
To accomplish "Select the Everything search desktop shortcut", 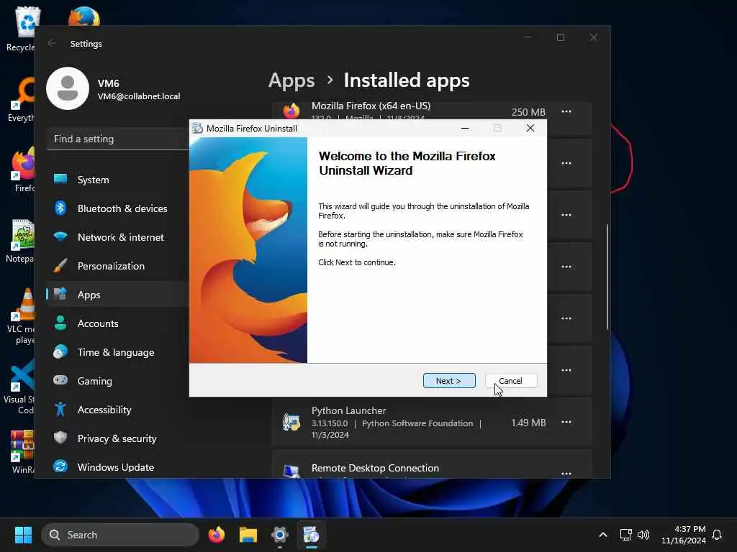I will click(20, 100).
